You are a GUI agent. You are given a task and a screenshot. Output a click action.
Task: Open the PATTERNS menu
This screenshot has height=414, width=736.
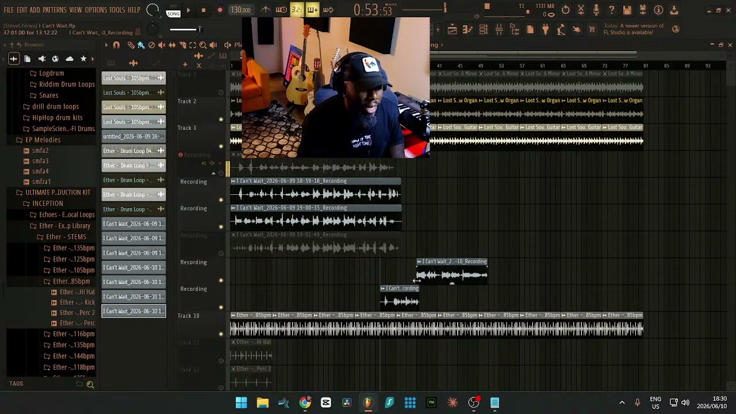coord(55,10)
